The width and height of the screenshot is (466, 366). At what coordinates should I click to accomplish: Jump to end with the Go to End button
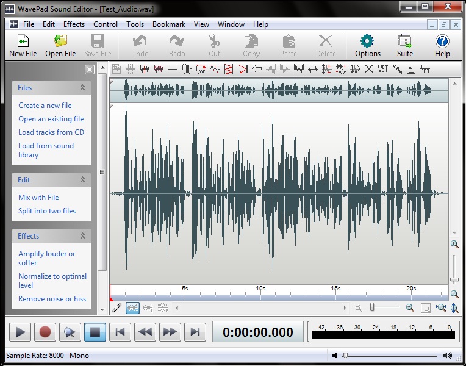click(195, 332)
